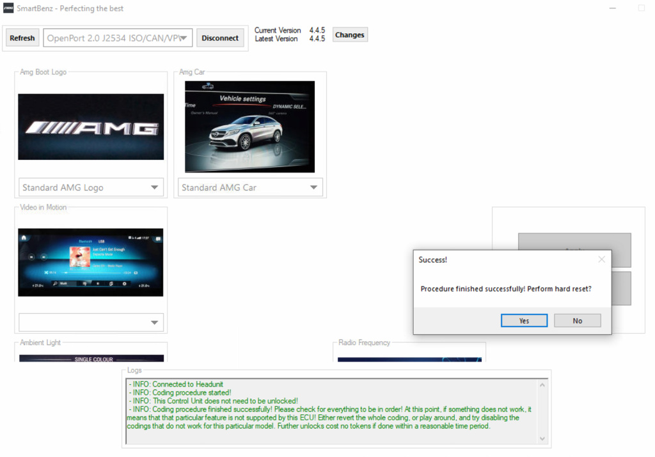Screen dimensions: 655x457
Task: Click the AMG boot logo preview image
Action: pos(91,127)
